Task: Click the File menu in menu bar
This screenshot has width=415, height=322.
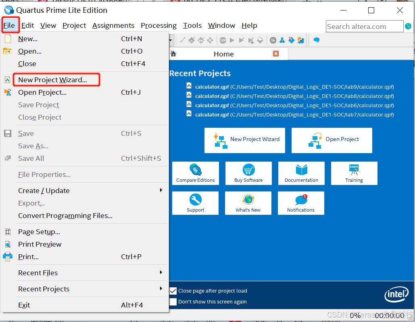Action: click(x=9, y=25)
